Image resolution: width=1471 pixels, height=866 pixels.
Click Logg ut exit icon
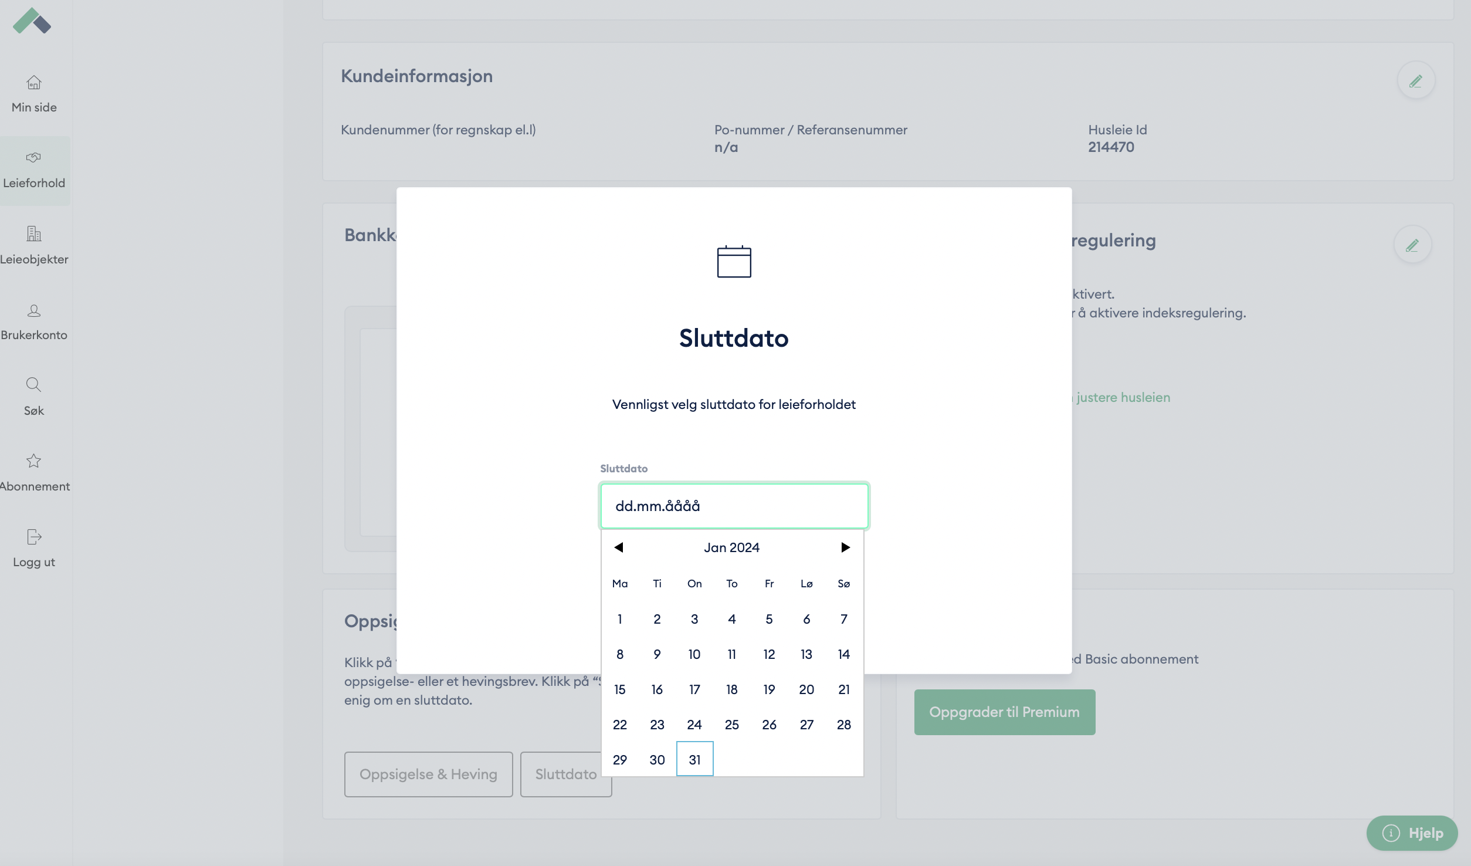(34, 537)
